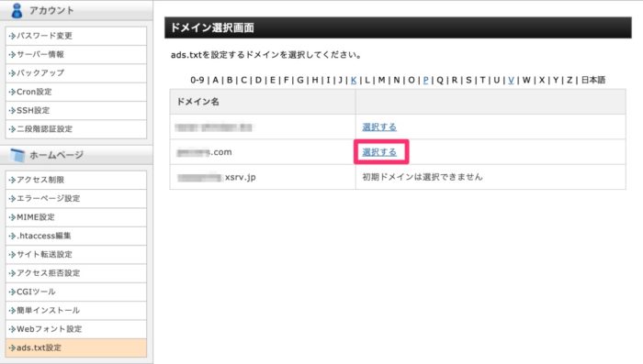Click the letter A index entry

215,80
